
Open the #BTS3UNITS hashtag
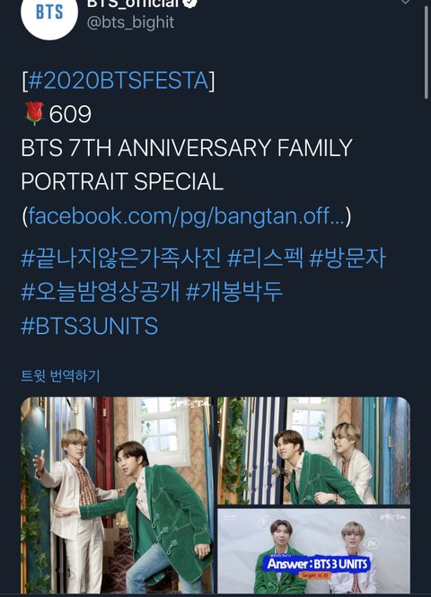point(90,326)
